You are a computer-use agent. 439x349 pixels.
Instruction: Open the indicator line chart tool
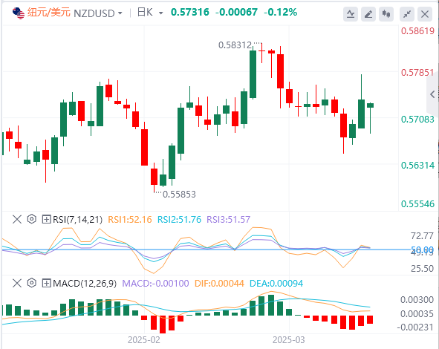[351, 14]
